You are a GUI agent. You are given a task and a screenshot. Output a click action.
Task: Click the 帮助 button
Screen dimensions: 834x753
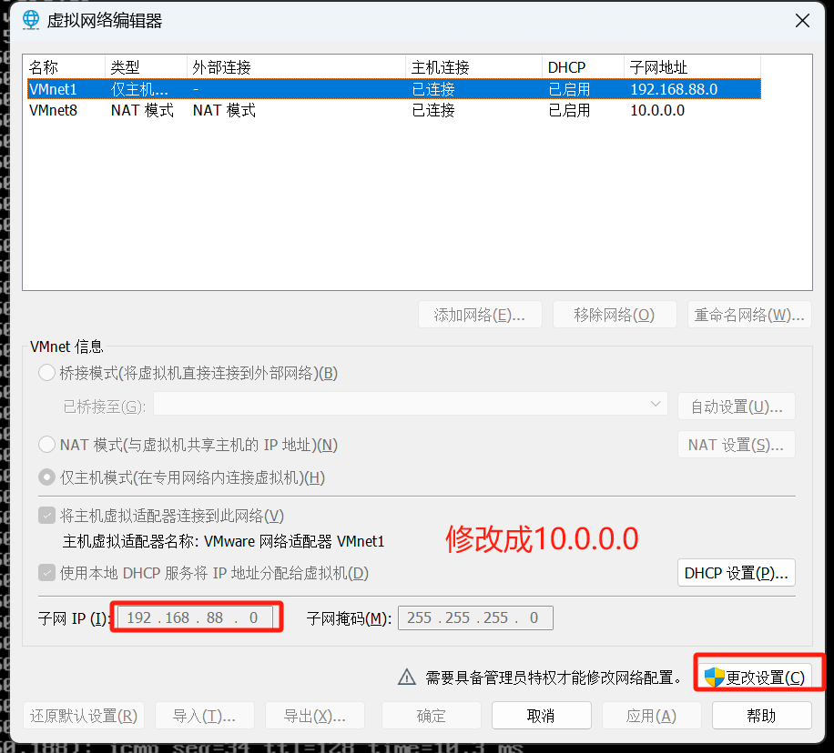[x=762, y=716]
